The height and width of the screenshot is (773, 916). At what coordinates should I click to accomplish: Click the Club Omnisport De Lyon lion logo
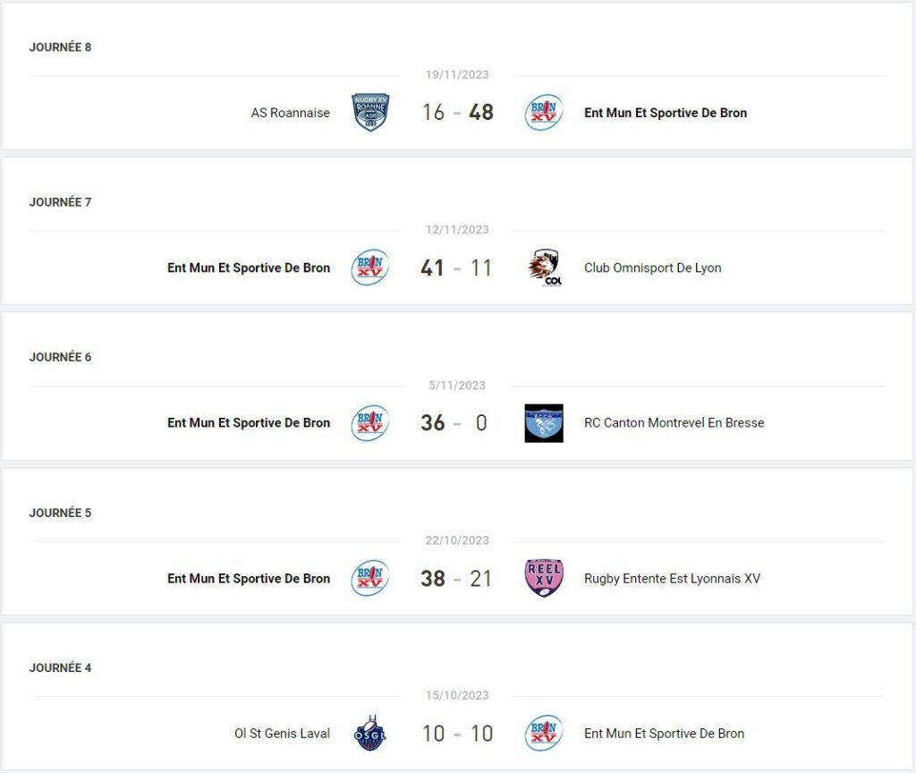tap(544, 268)
